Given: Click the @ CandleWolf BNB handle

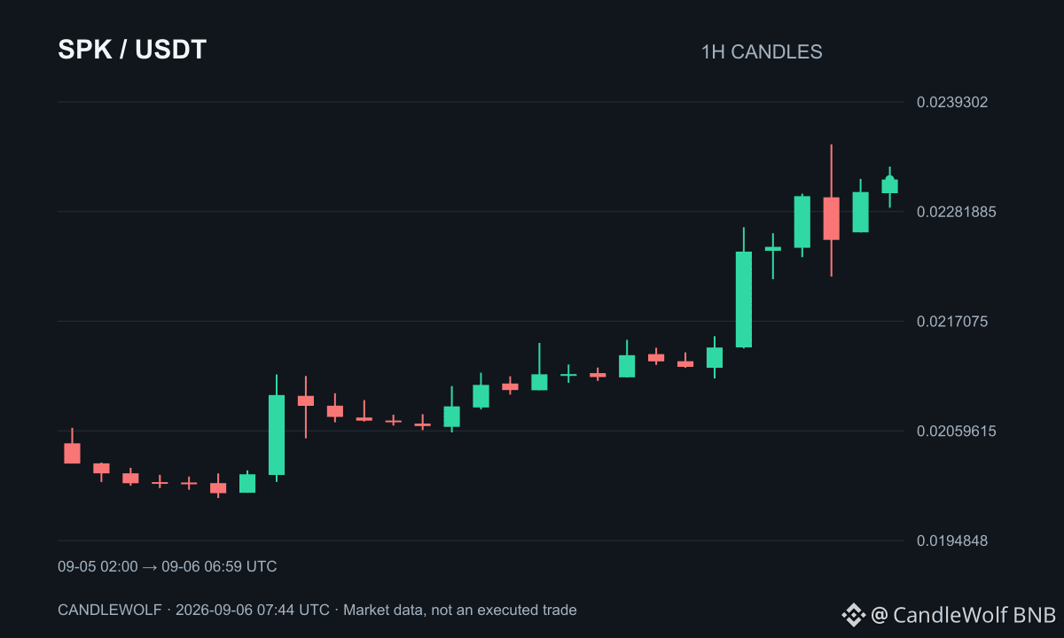Looking at the screenshot, I should (x=963, y=614).
